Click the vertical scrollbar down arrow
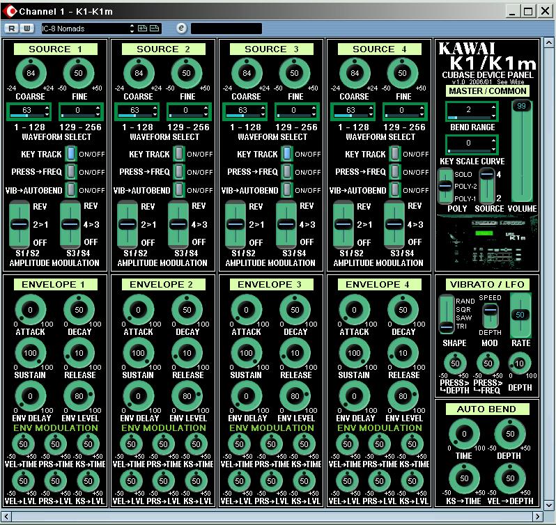 (x=548, y=504)
